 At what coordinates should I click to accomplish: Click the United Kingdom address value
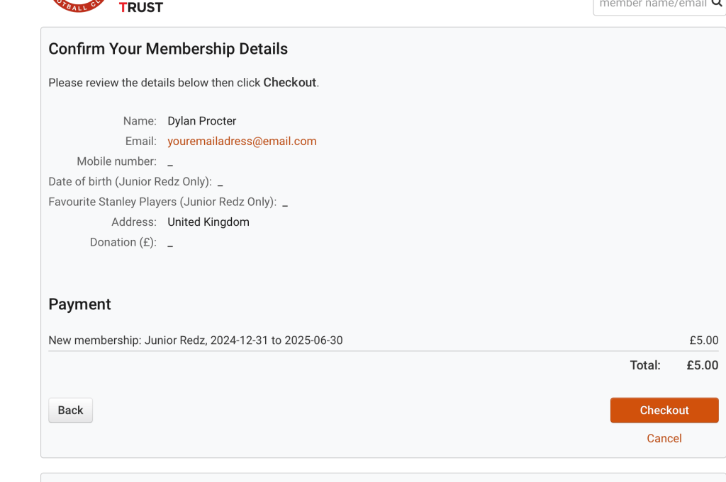208,222
